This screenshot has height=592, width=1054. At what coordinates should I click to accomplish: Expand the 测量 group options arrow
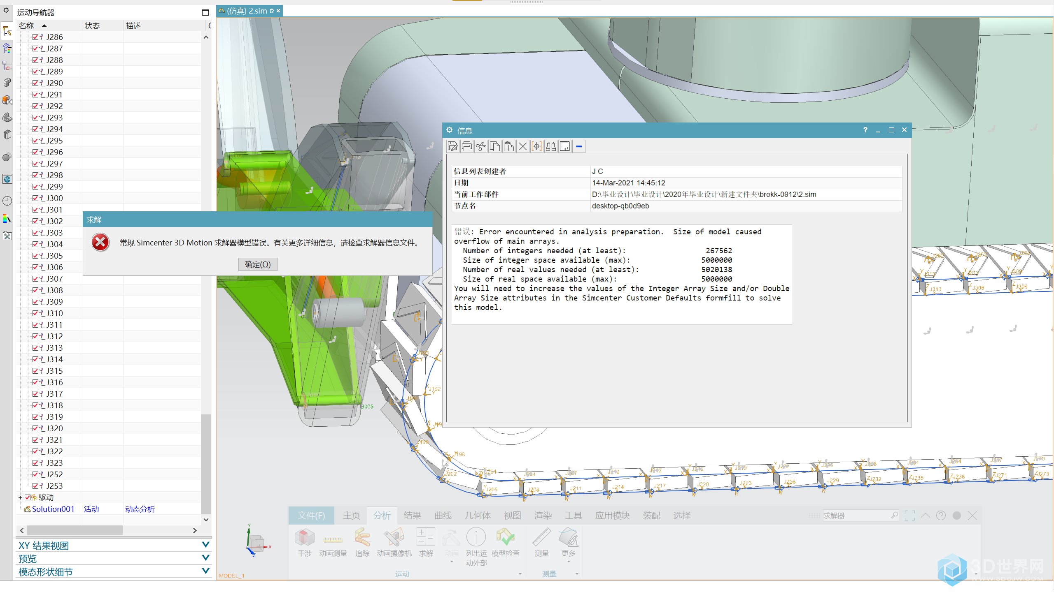577,574
